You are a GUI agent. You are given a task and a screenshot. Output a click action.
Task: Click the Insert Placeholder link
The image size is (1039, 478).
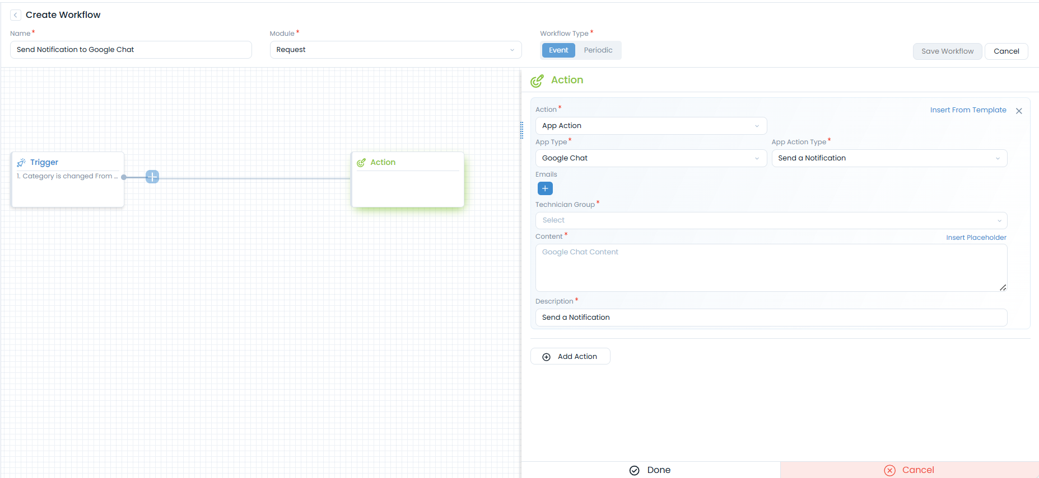[x=976, y=238]
